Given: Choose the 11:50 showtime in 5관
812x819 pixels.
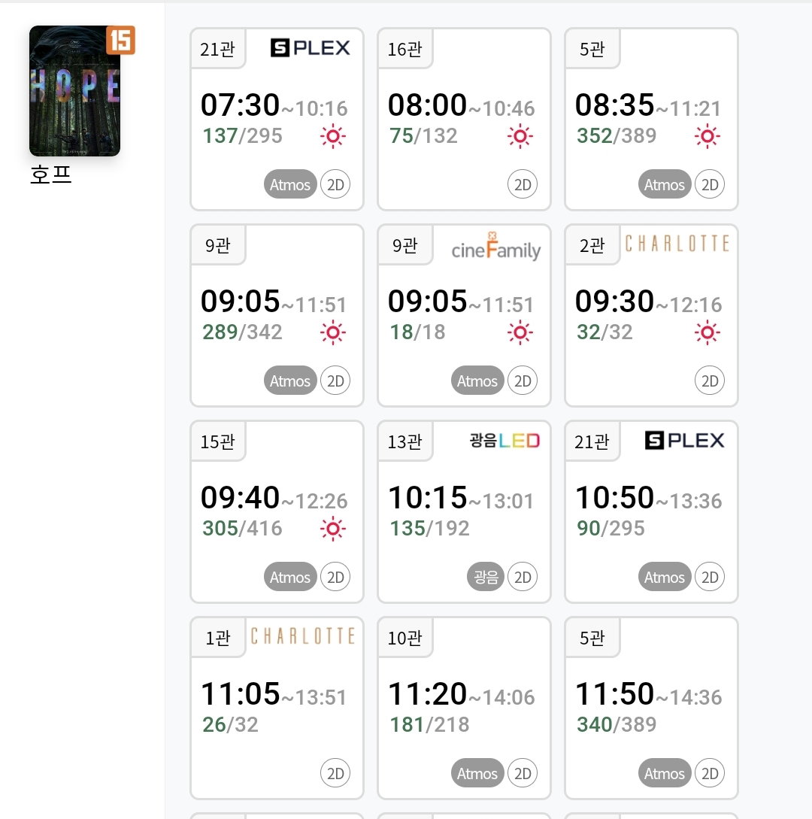Looking at the screenshot, I should 651,708.
